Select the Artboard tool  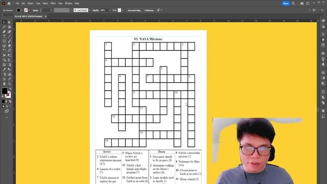(x=4, y=79)
